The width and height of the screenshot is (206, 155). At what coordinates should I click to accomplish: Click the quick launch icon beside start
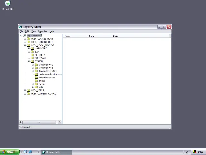(x=25, y=152)
